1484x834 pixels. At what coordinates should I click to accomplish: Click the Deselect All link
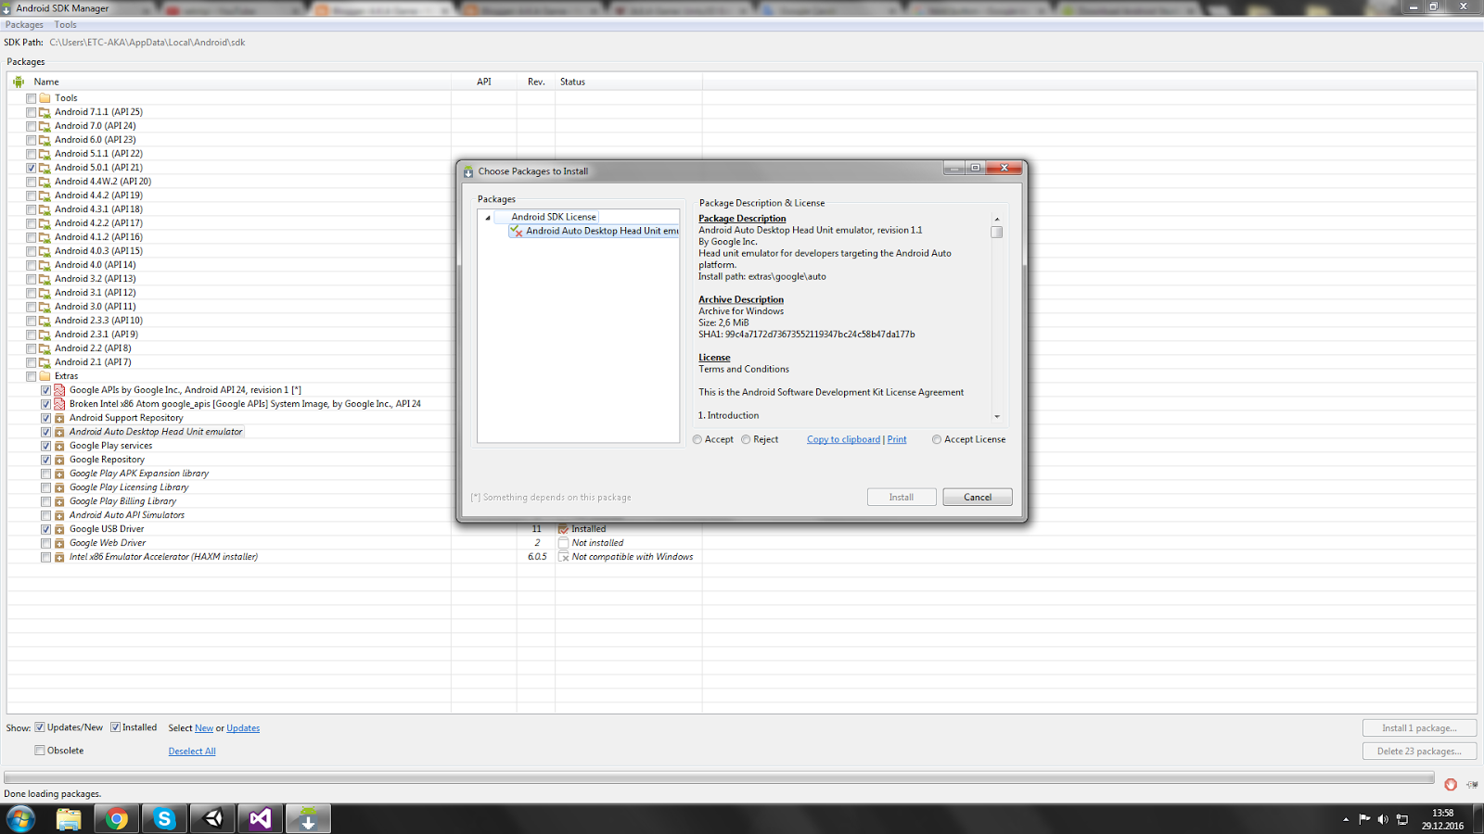pyautogui.click(x=192, y=752)
